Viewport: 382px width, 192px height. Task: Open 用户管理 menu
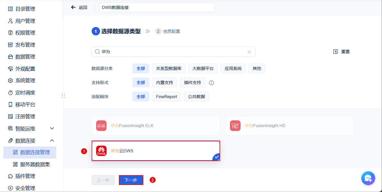pyautogui.click(x=25, y=21)
